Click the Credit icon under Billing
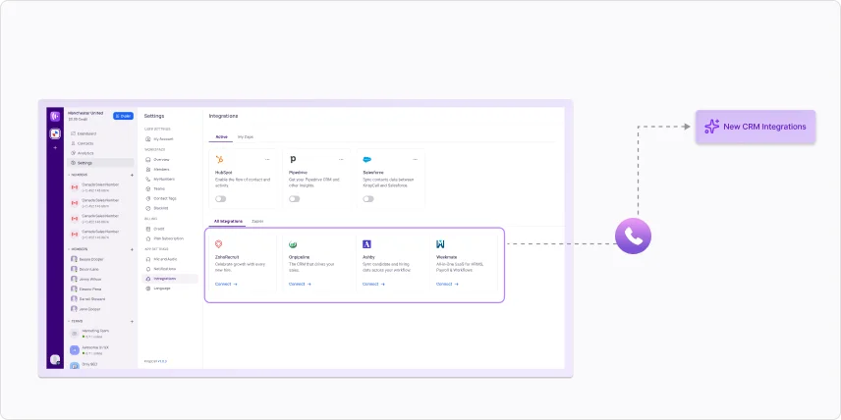This screenshot has width=841, height=420. point(148,229)
